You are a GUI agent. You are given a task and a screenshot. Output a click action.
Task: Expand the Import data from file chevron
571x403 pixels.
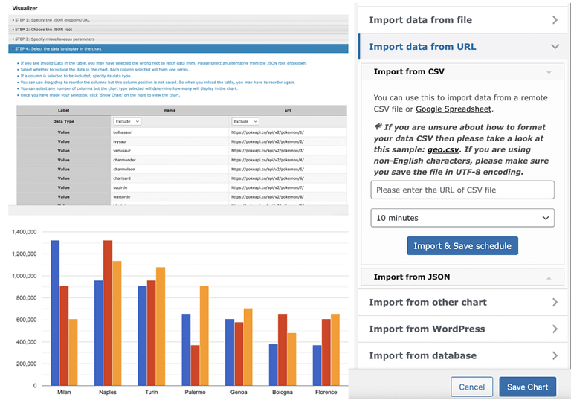coord(555,20)
